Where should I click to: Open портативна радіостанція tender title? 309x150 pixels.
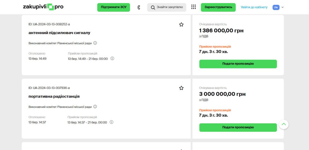click(x=54, y=96)
